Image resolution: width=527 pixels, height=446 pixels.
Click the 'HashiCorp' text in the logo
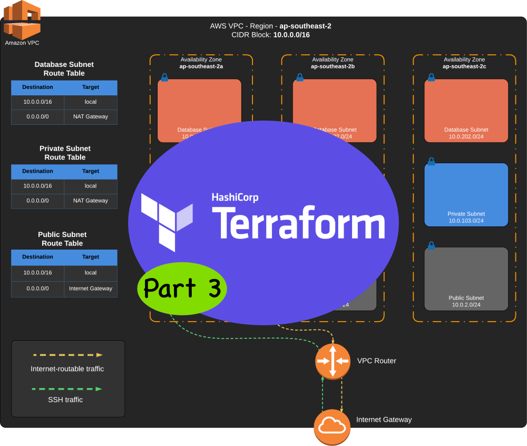235,197
